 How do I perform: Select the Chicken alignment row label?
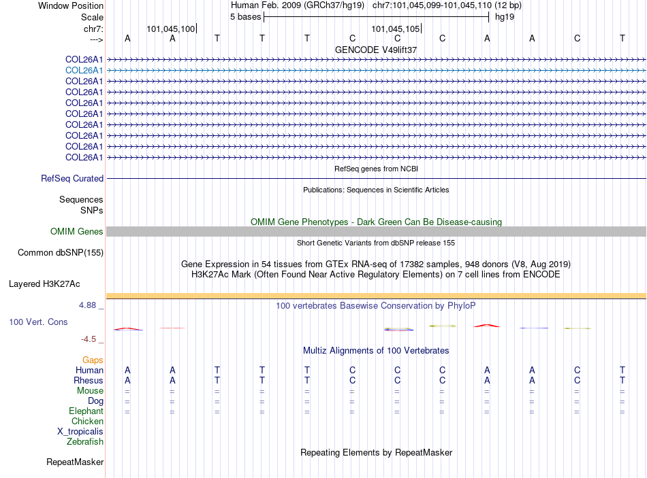coord(87,421)
